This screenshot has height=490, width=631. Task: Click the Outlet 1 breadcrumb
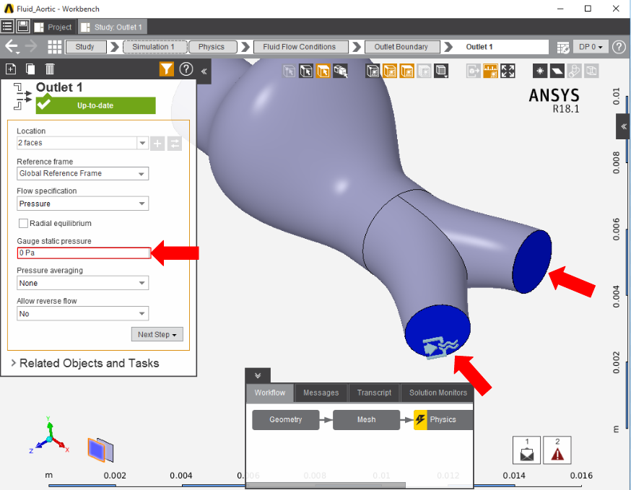pyautogui.click(x=479, y=47)
